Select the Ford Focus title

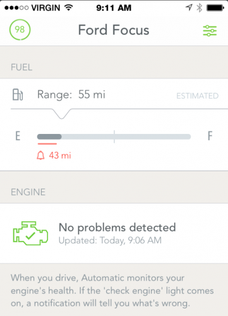114,30
